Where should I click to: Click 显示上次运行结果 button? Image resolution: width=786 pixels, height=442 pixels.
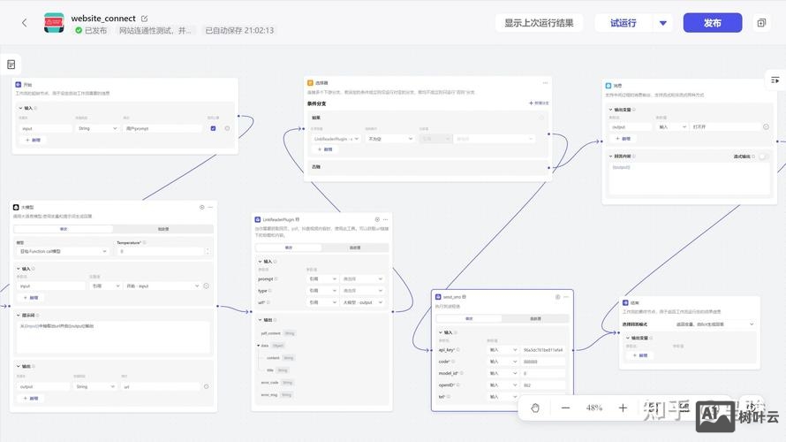[539, 23]
